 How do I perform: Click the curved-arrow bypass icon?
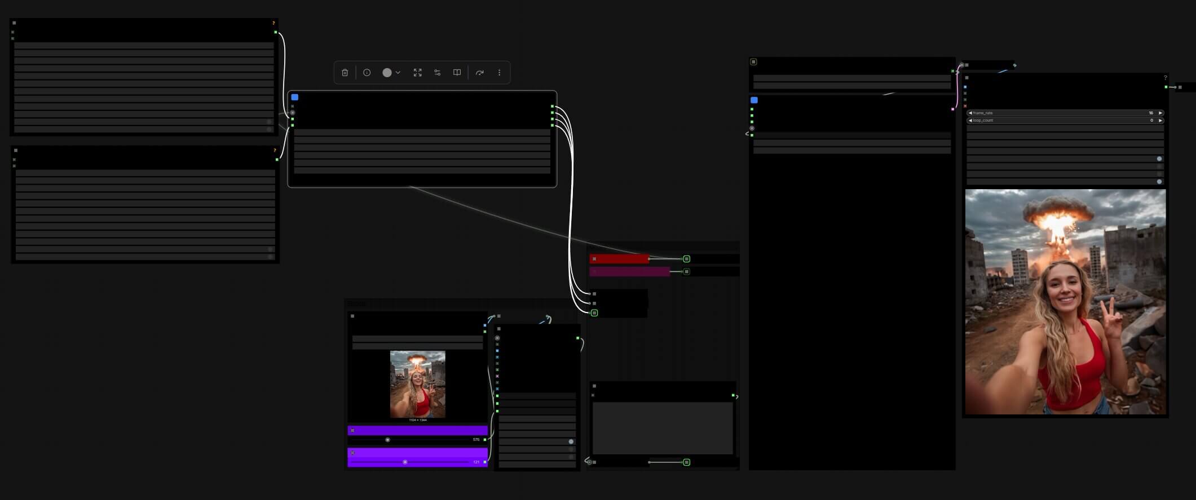click(479, 73)
